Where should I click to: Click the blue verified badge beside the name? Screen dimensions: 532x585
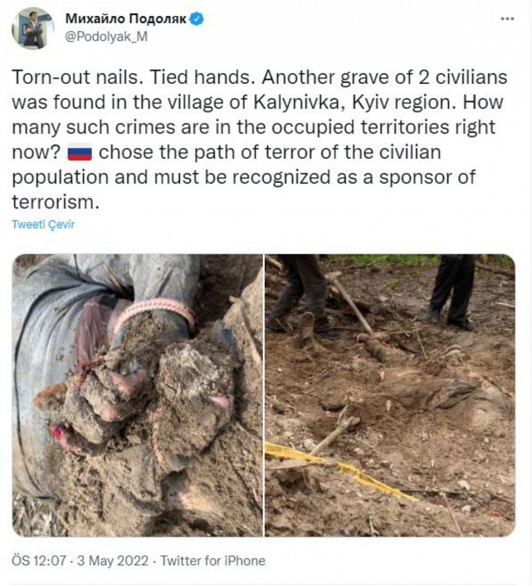(x=197, y=19)
